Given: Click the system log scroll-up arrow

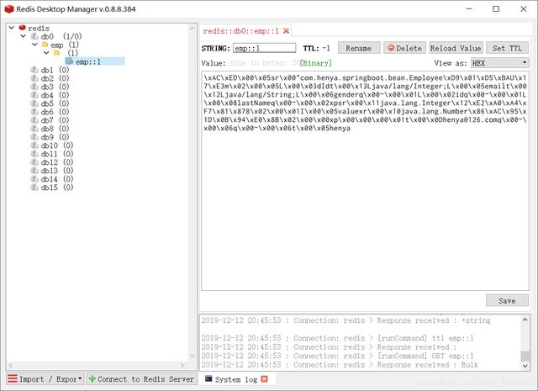Looking at the screenshot, I should (525, 320).
